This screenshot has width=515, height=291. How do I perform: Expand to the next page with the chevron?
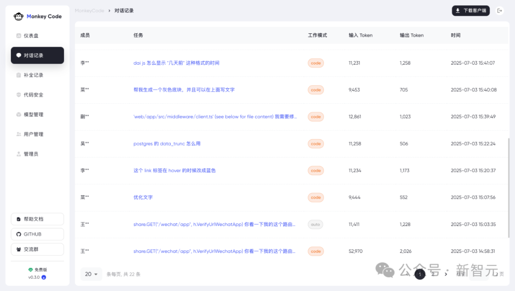coord(446,274)
